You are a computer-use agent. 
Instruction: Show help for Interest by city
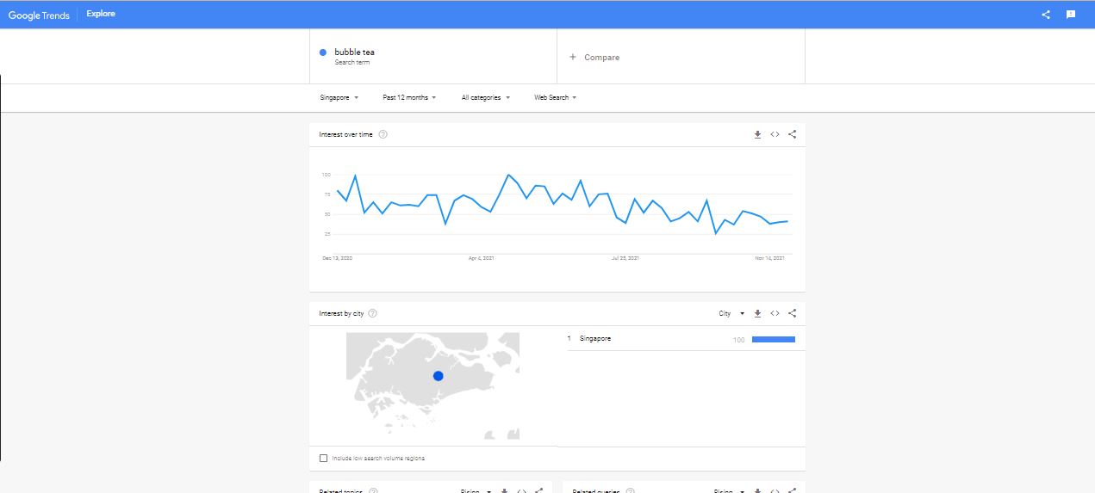coord(372,313)
